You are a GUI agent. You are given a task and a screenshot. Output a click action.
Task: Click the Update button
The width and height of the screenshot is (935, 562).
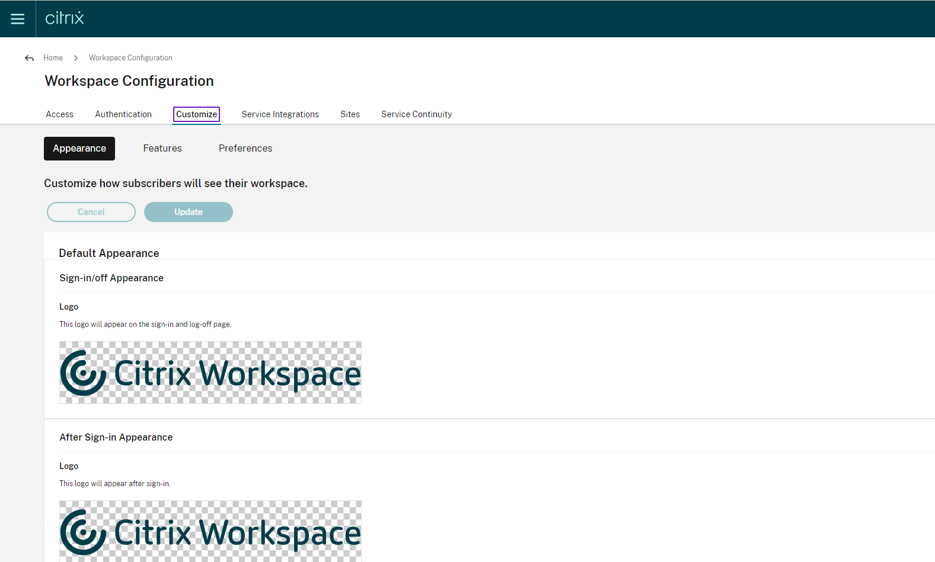click(x=189, y=212)
